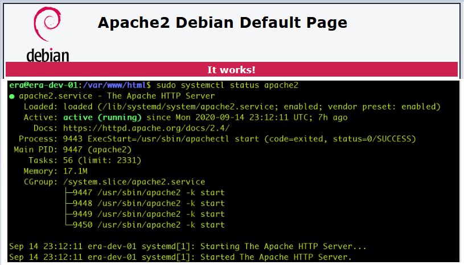The image size is (464, 265).
Task: Click the Main PID 9447 line
Action: pyautogui.click(x=73, y=150)
